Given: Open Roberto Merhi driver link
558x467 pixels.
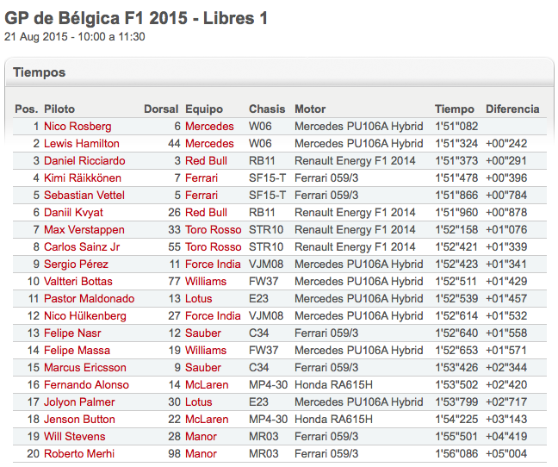Looking at the screenshot, I should (79, 453).
